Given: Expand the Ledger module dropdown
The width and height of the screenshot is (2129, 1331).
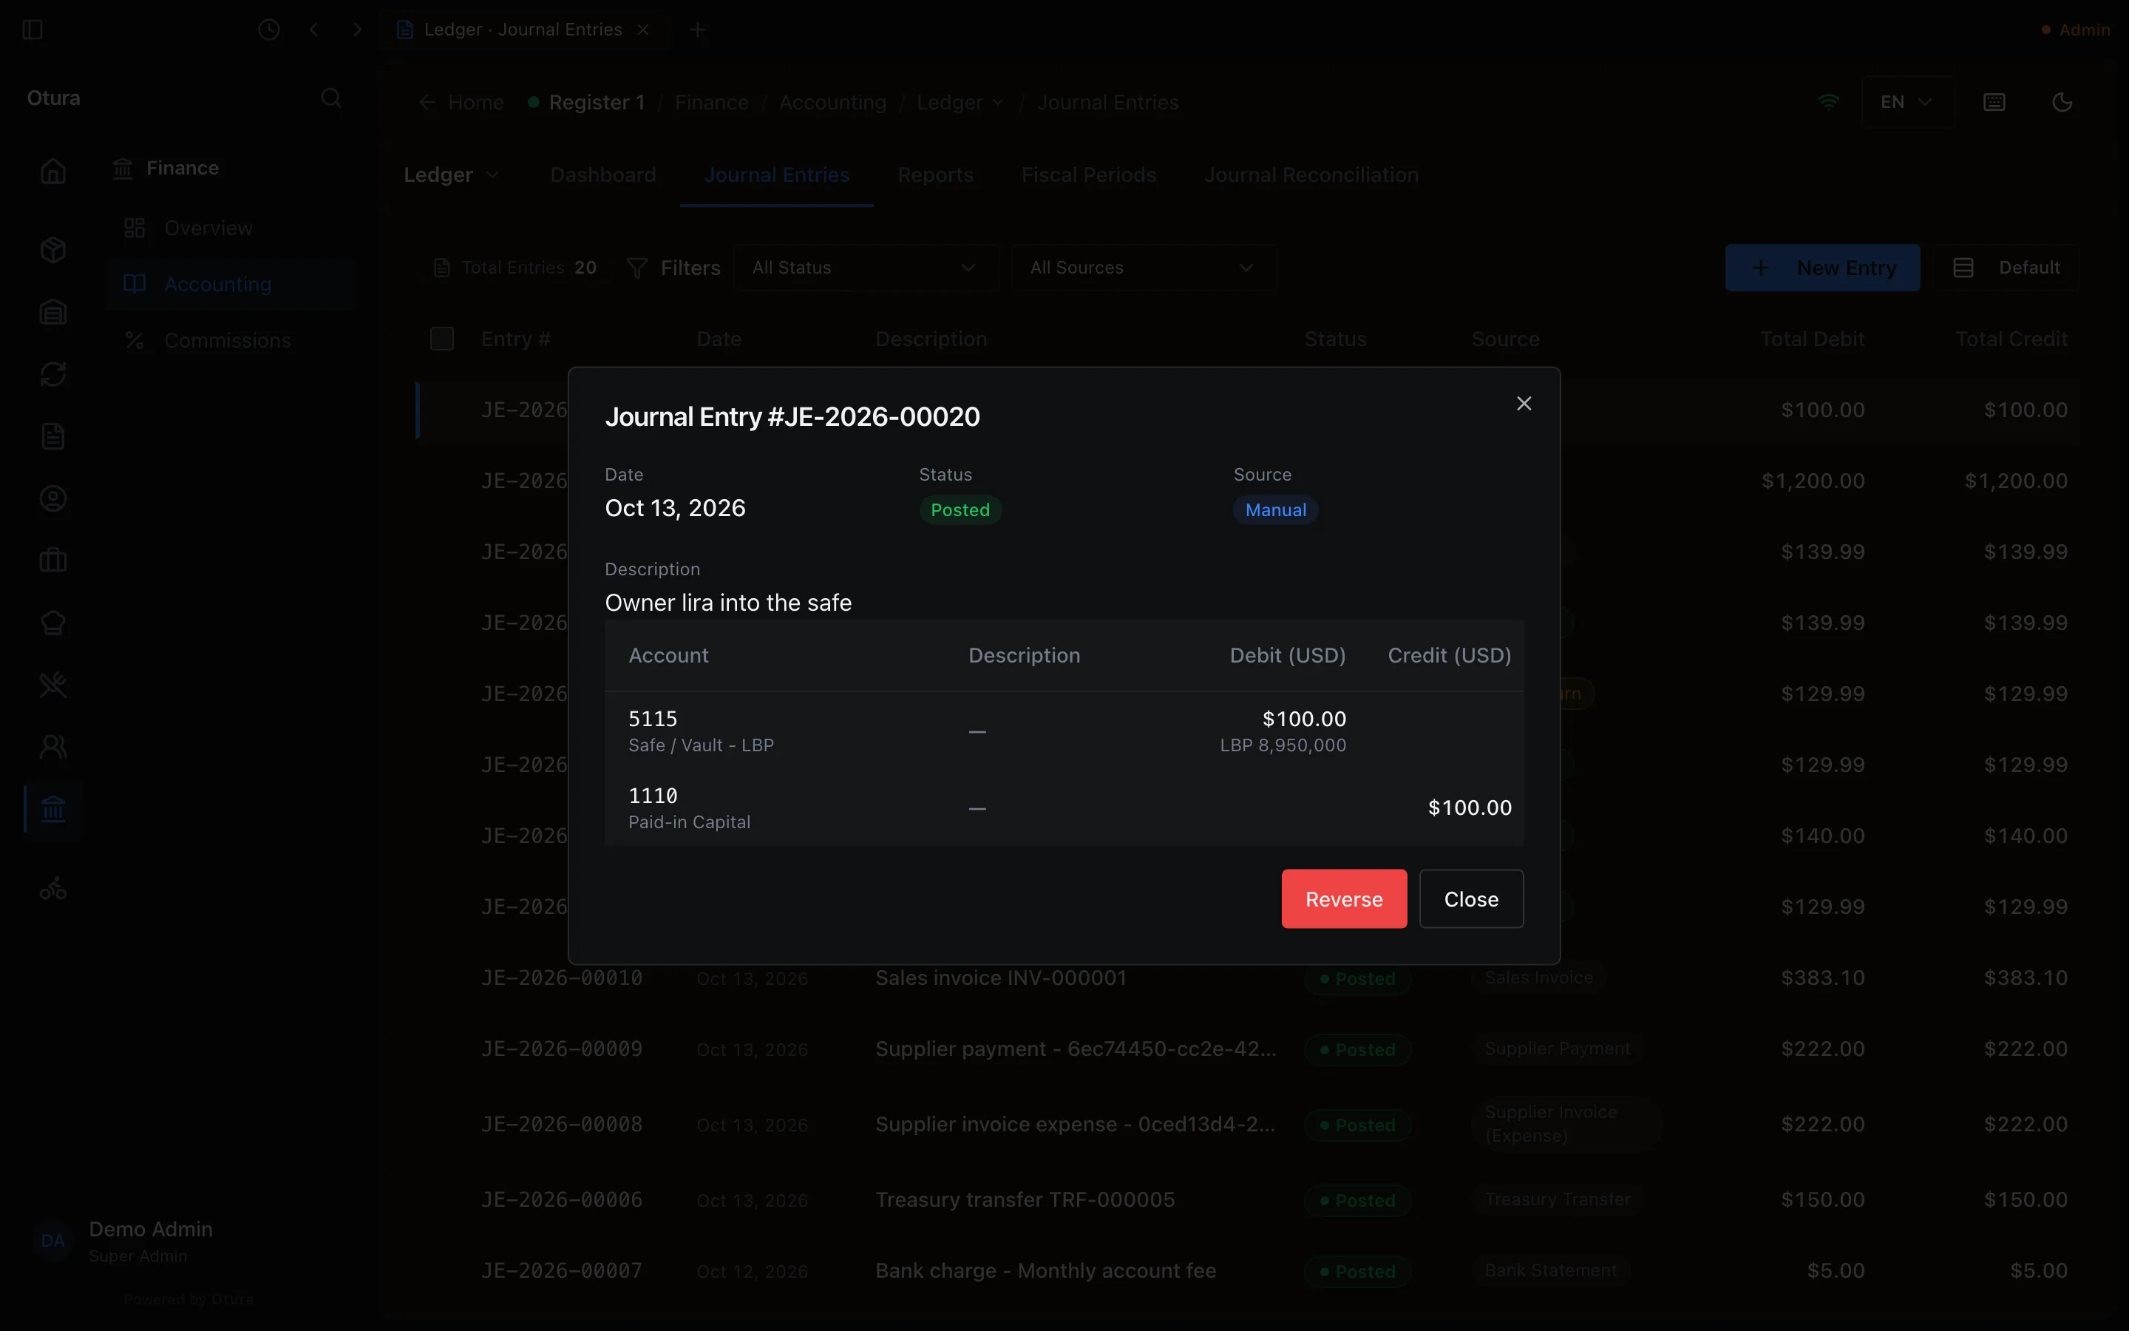Looking at the screenshot, I should pyautogui.click(x=452, y=175).
